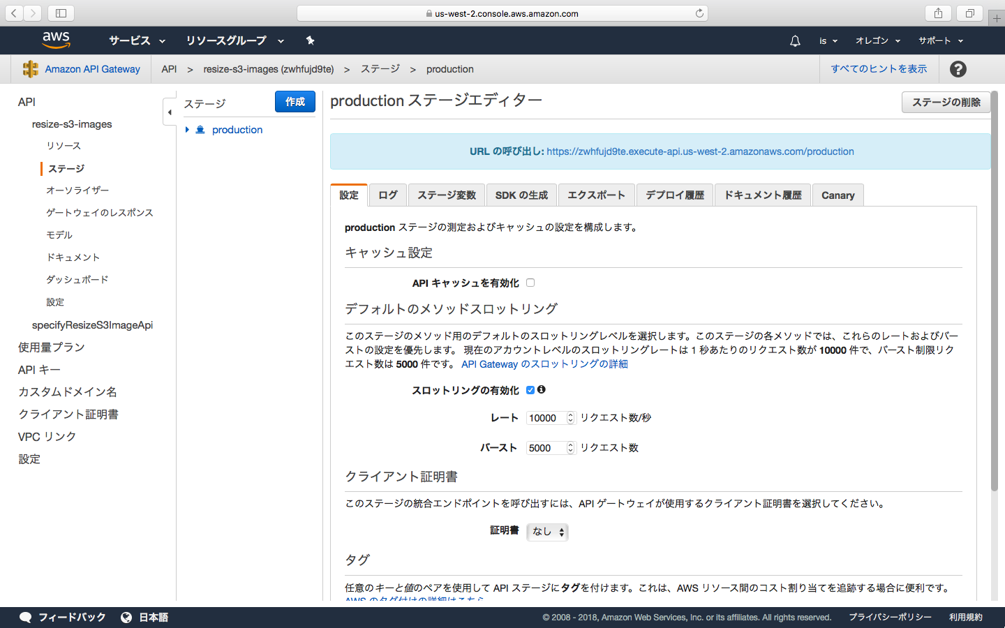Click the feedback speech bubble icon
The height and width of the screenshot is (628, 1005).
(x=25, y=618)
